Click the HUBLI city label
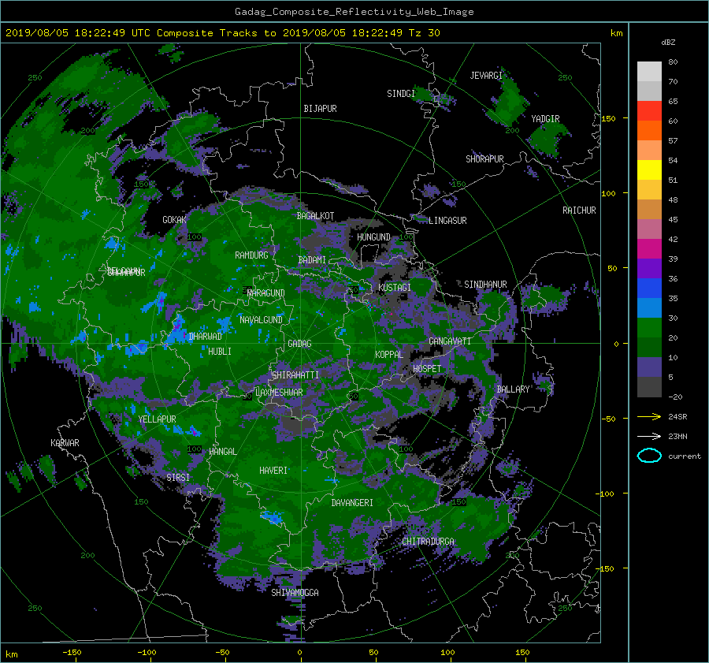Viewport: 709px width, 663px height. pyautogui.click(x=220, y=352)
